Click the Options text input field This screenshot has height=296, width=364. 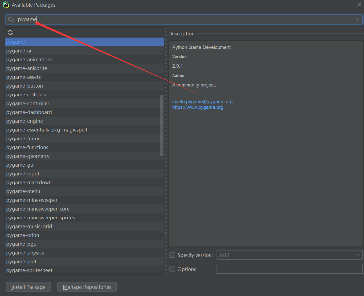tap(290, 269)
